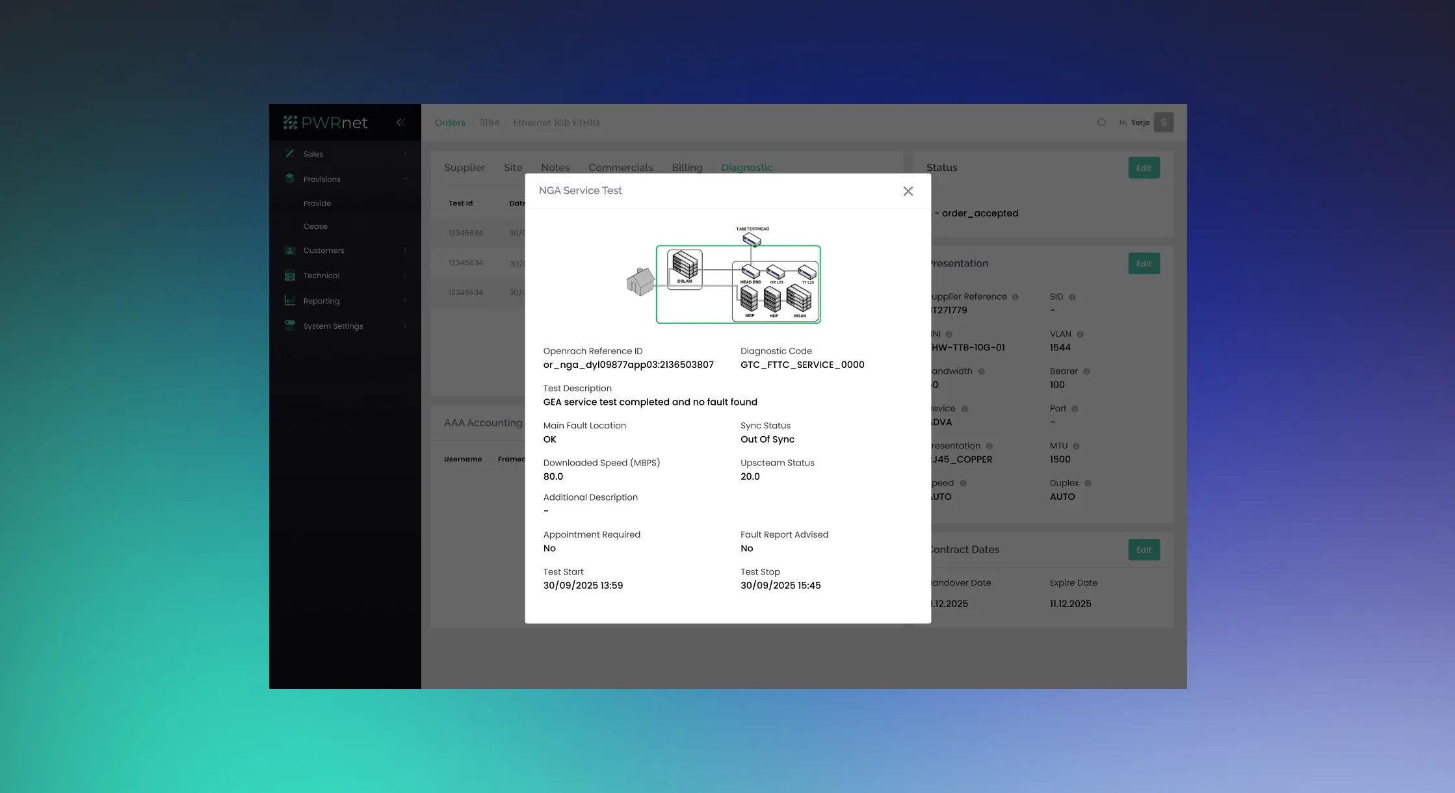Click the System Settings toggle icon
This screenshot has height=793, width=1455.
coord(290,326)
